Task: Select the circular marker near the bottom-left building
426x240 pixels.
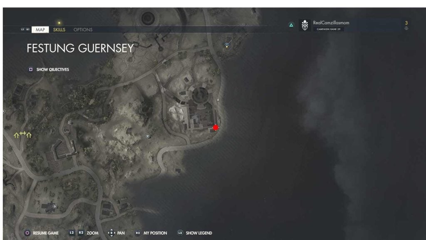Action: click(54, 206)
